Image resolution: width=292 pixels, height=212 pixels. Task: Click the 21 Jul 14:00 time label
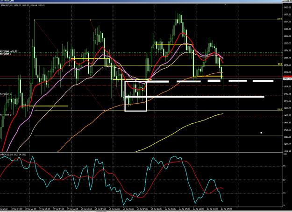142,209
